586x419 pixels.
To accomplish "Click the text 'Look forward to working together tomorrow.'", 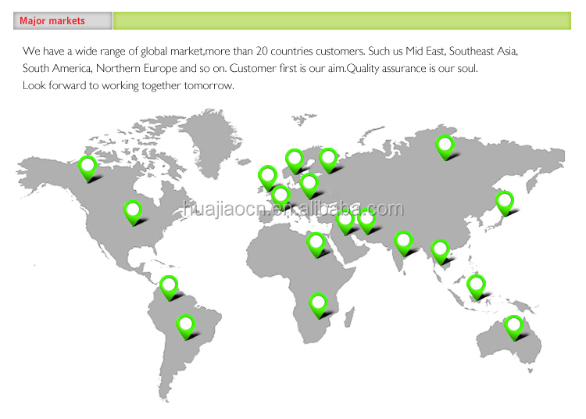I will [128, 85].
